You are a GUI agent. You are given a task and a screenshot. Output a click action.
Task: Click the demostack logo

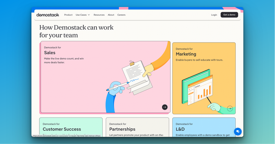click(x=48, y=15)
